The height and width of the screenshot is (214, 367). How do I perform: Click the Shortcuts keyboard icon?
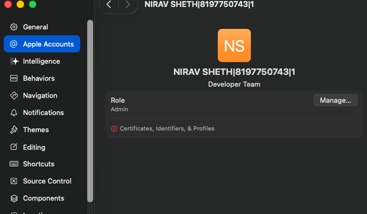14,164
